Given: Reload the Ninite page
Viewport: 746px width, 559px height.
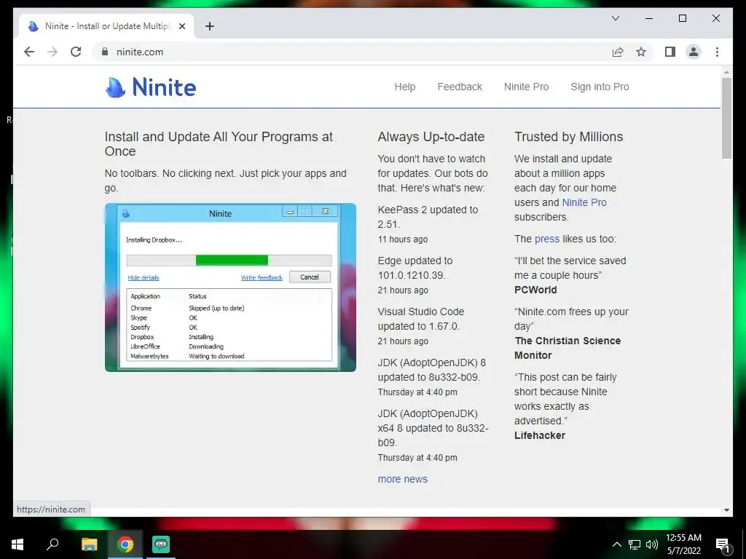Looking at the screenshot, I should (x=76, y=52).
